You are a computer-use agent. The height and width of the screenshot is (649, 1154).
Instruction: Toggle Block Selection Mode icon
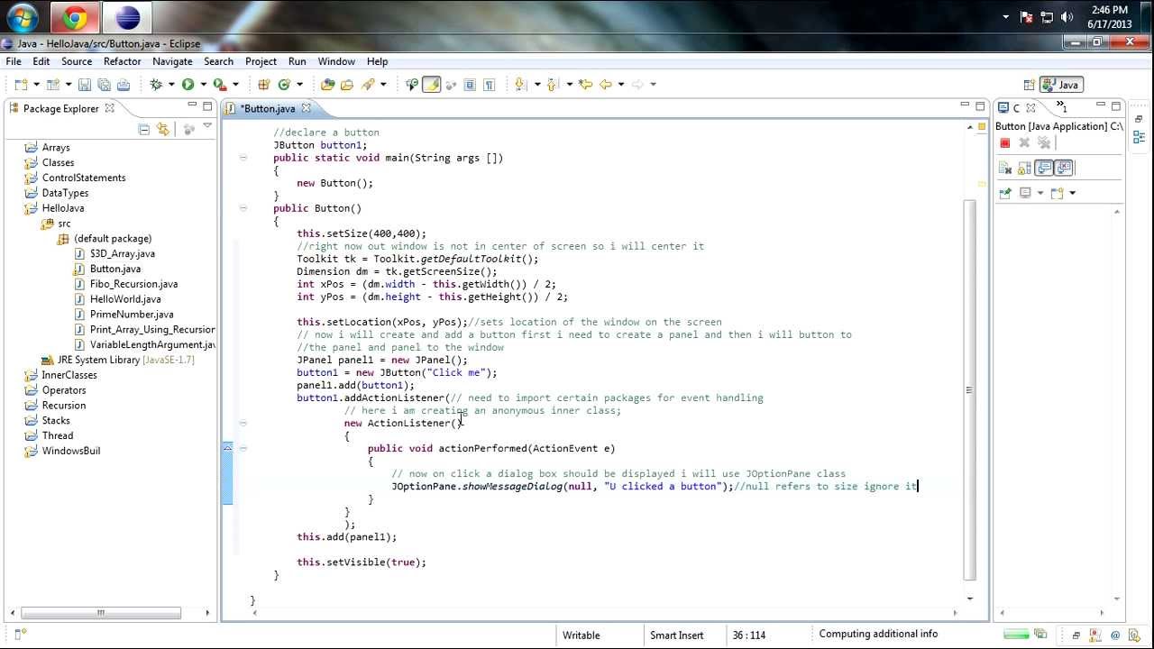[470, 85]
